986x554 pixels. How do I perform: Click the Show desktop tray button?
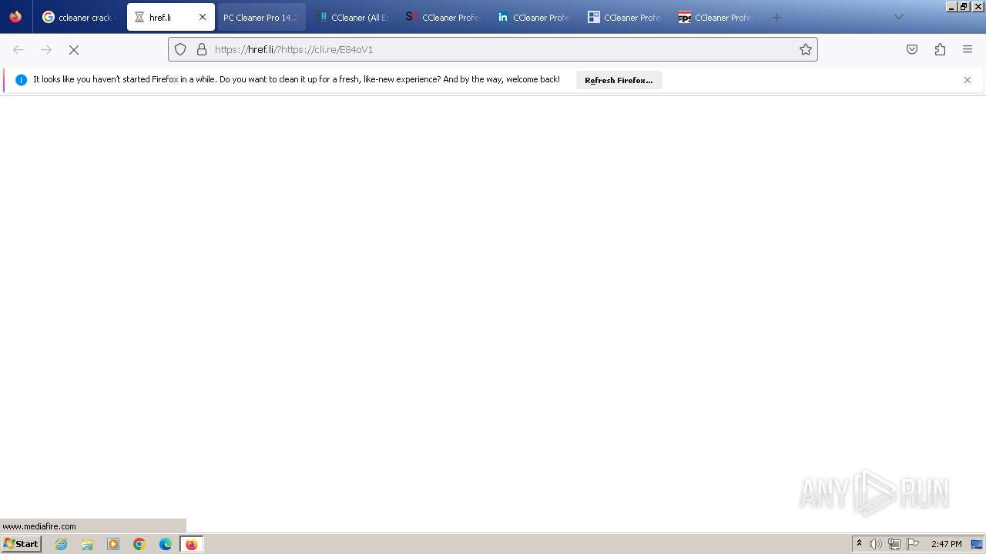[978, 544]
